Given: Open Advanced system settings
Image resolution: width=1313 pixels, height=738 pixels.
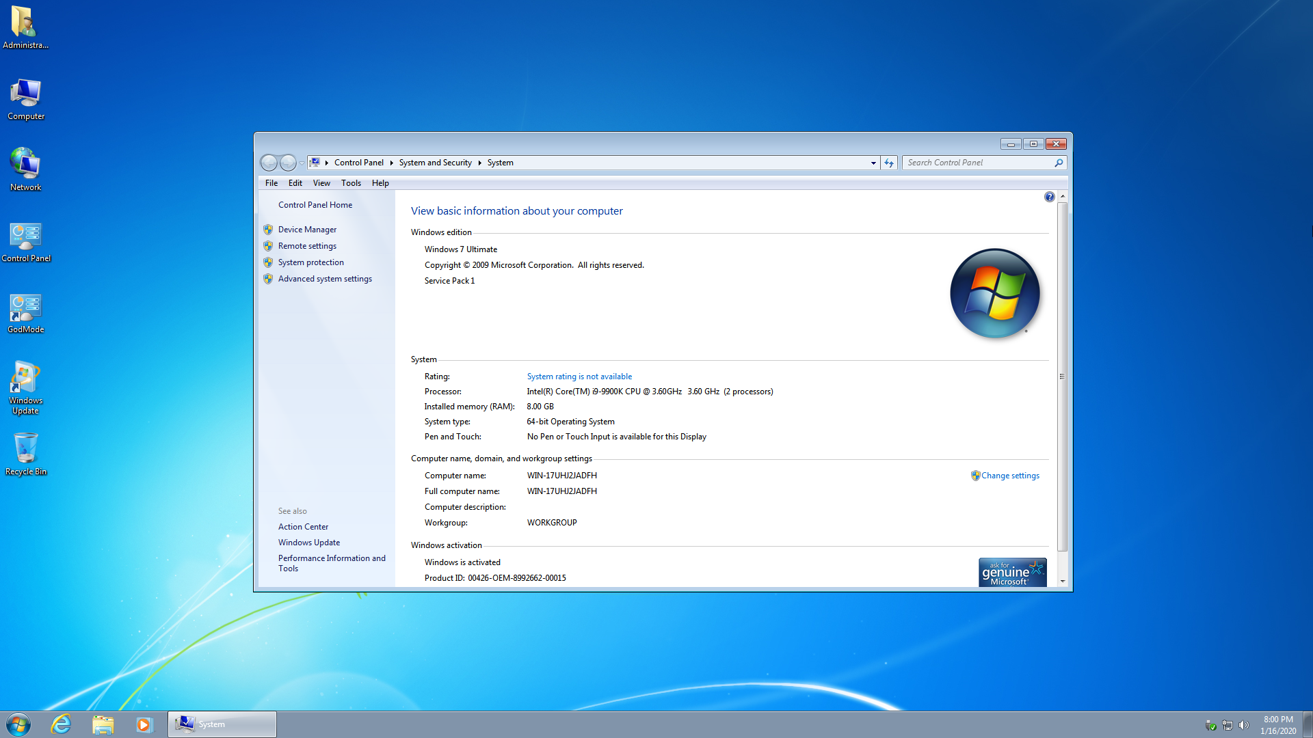Looking at the screenshot, I should pos(325,279).
